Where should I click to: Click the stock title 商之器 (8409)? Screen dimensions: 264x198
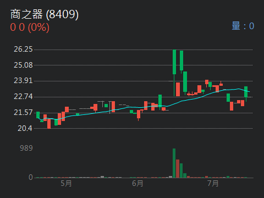pos(45,14)
